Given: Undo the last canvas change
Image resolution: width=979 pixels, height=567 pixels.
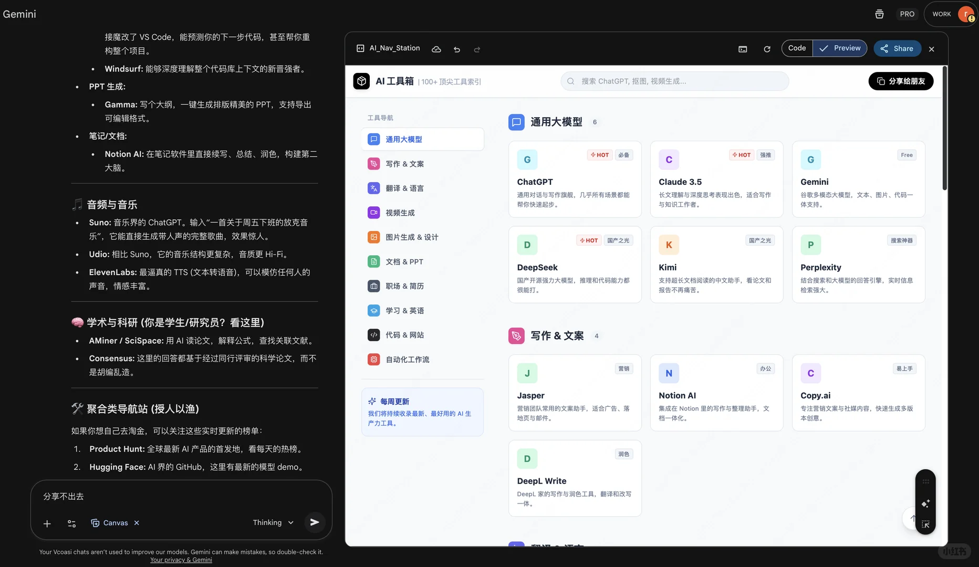Looking at the screenshot, I should point(456,49).
